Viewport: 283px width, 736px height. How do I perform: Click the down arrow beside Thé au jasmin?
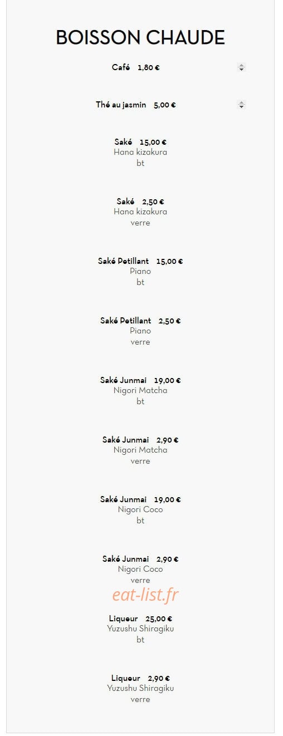[241, 106]
